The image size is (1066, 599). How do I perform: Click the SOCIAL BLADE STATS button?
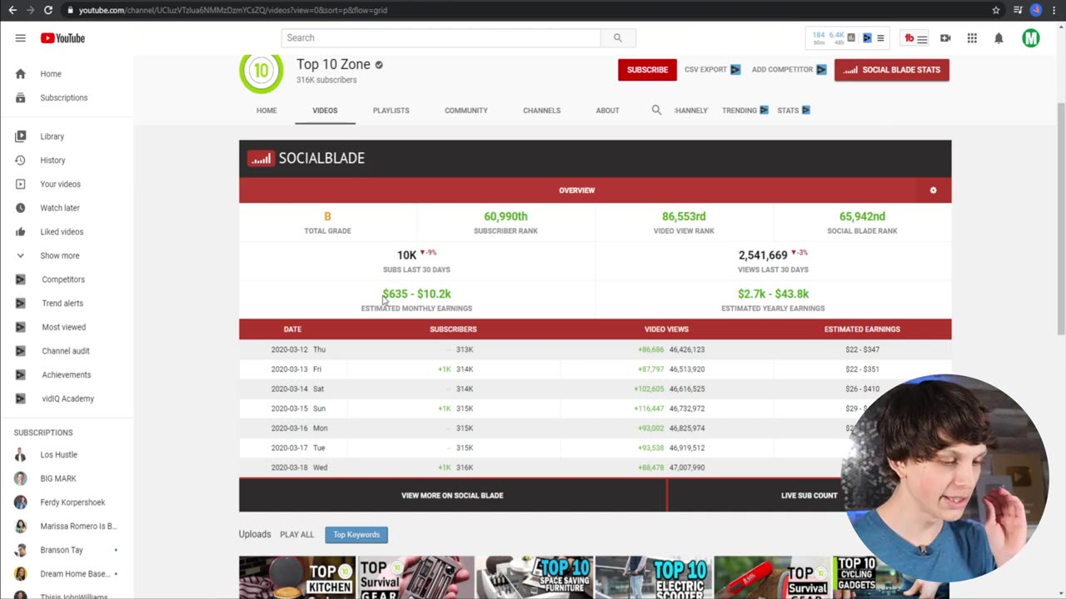tap(892, 70)
